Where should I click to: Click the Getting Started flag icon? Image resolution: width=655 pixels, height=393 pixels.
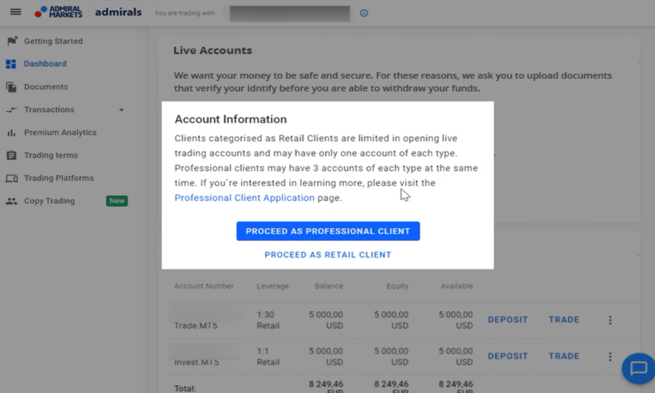pyautogui.click(x=12, y=41)
